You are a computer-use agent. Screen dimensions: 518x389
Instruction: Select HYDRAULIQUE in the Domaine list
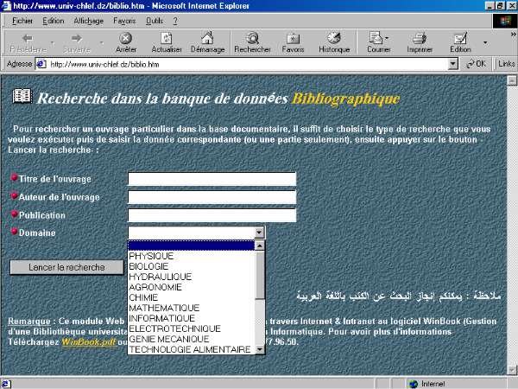click(x=192, y=277)
